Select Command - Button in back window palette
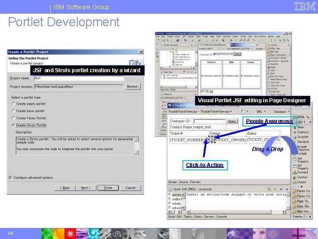This screenshot has width=318, height=239. [277, 58]
